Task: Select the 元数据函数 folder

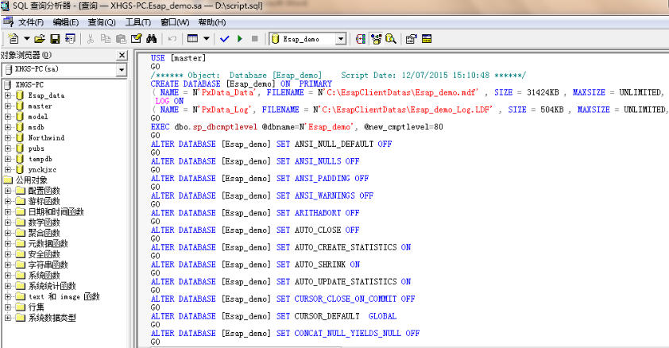Action: (48, 243)
